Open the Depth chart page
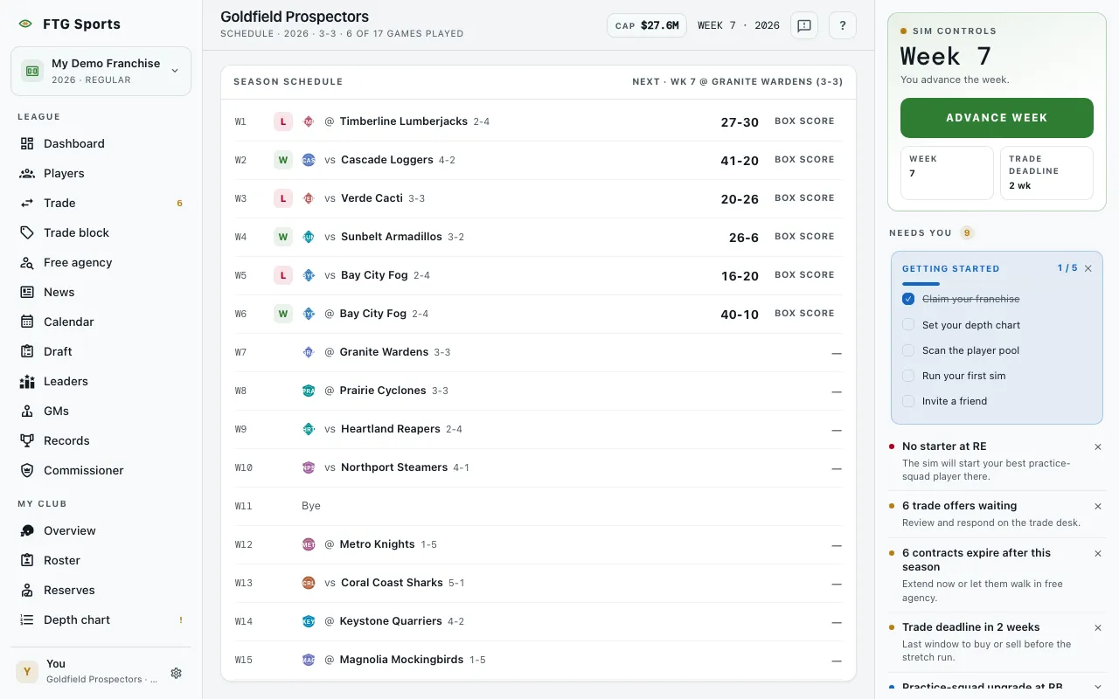The height and width of the screenshot is (699, 1119). pos(101,619)
